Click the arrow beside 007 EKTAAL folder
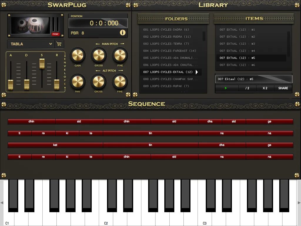Screen dimensions: 301x226 pyautogui.click(x=197, y=72)
